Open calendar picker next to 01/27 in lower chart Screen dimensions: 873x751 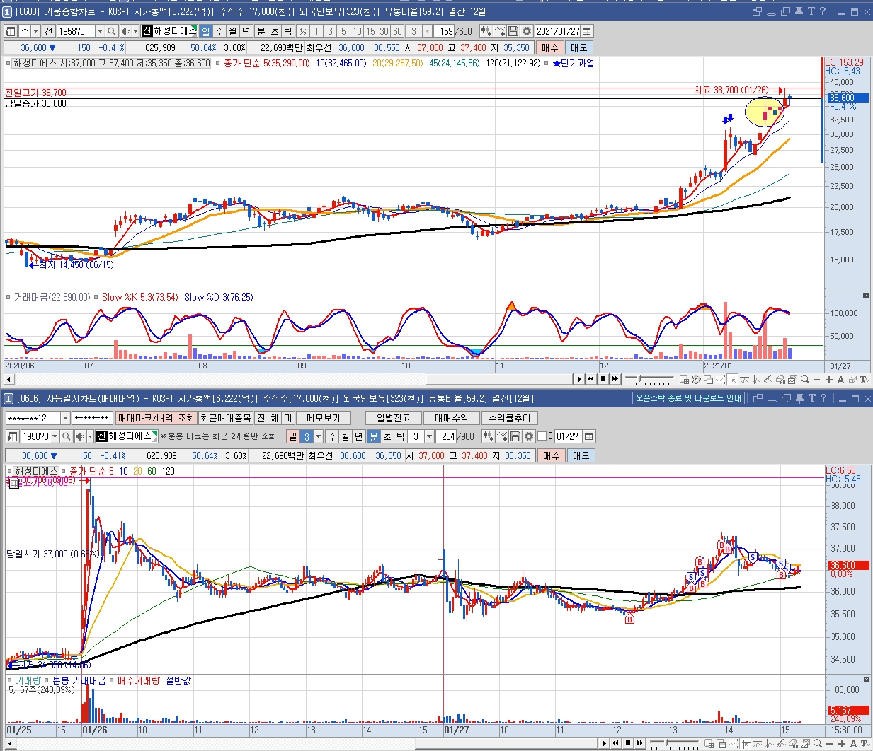[589, 436]
